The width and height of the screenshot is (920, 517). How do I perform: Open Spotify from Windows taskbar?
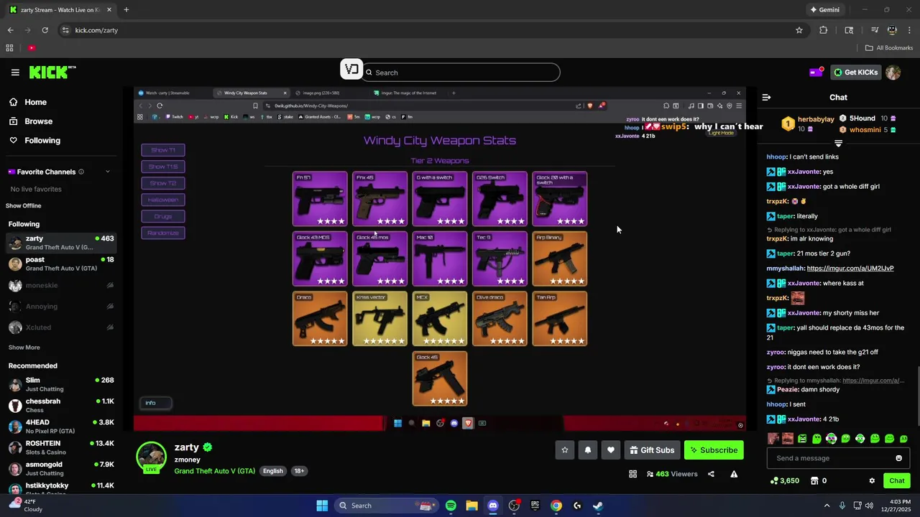point(451,506)
